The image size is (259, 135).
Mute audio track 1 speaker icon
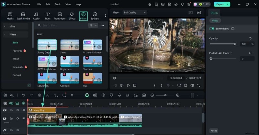[x=18, y=130]
